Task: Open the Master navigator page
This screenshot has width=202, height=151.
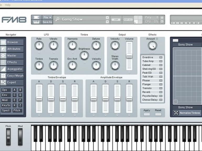Action: click(12, 56)
